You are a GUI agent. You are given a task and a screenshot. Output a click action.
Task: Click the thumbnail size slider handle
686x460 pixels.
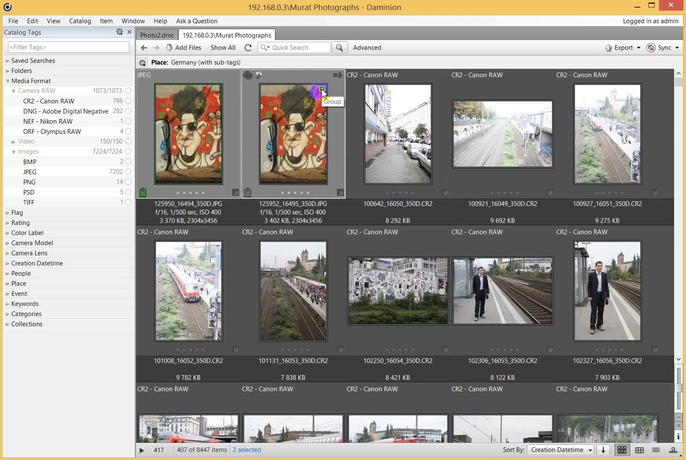click(678, 388)
